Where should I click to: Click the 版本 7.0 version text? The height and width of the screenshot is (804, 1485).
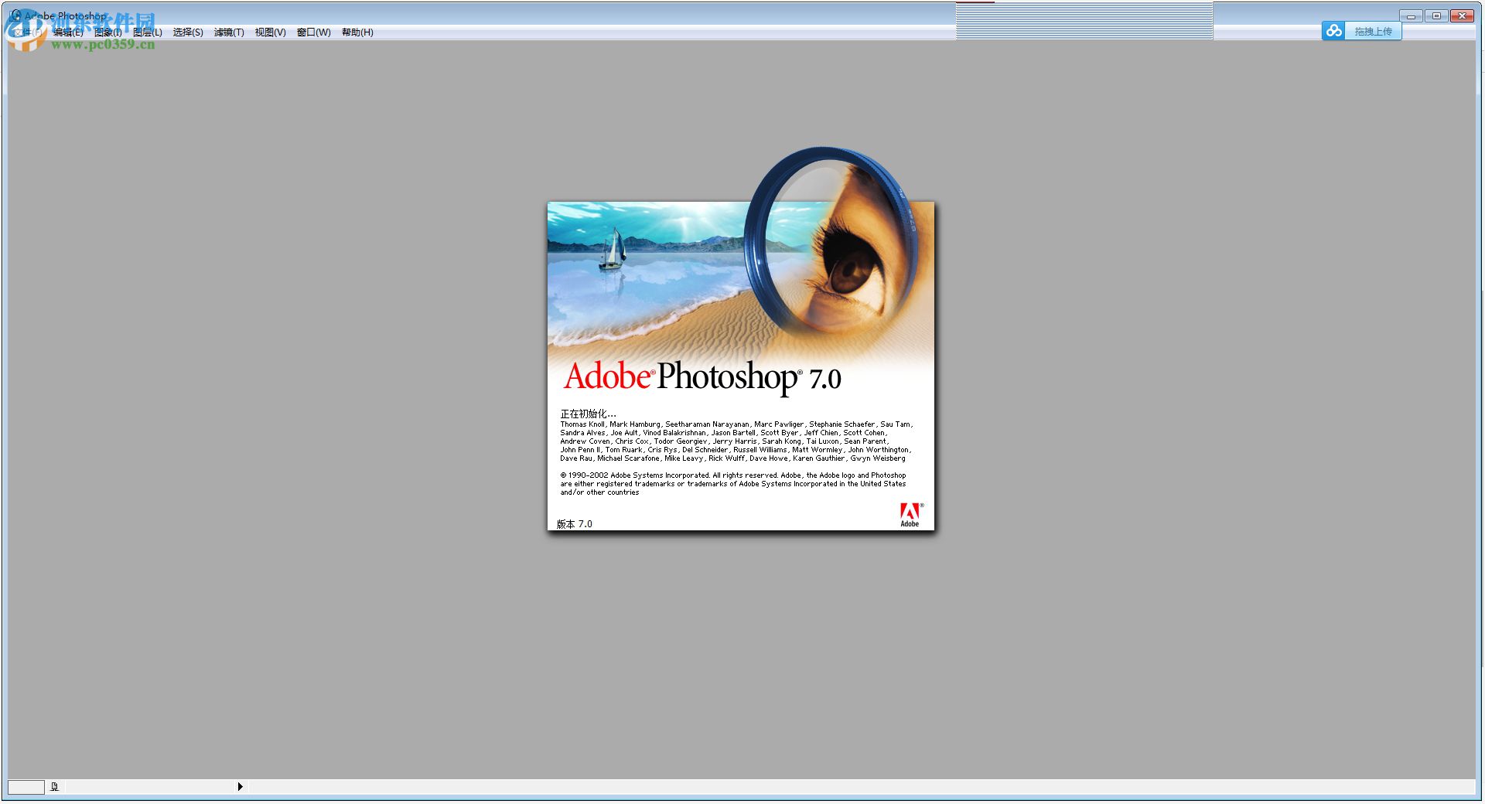click(x=574, y=524)
